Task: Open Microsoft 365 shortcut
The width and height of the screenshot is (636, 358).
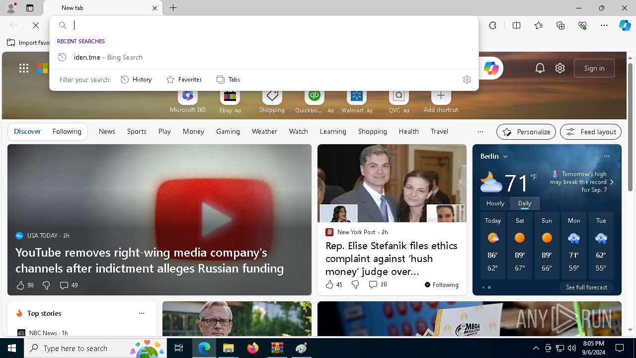Action: 187,102
